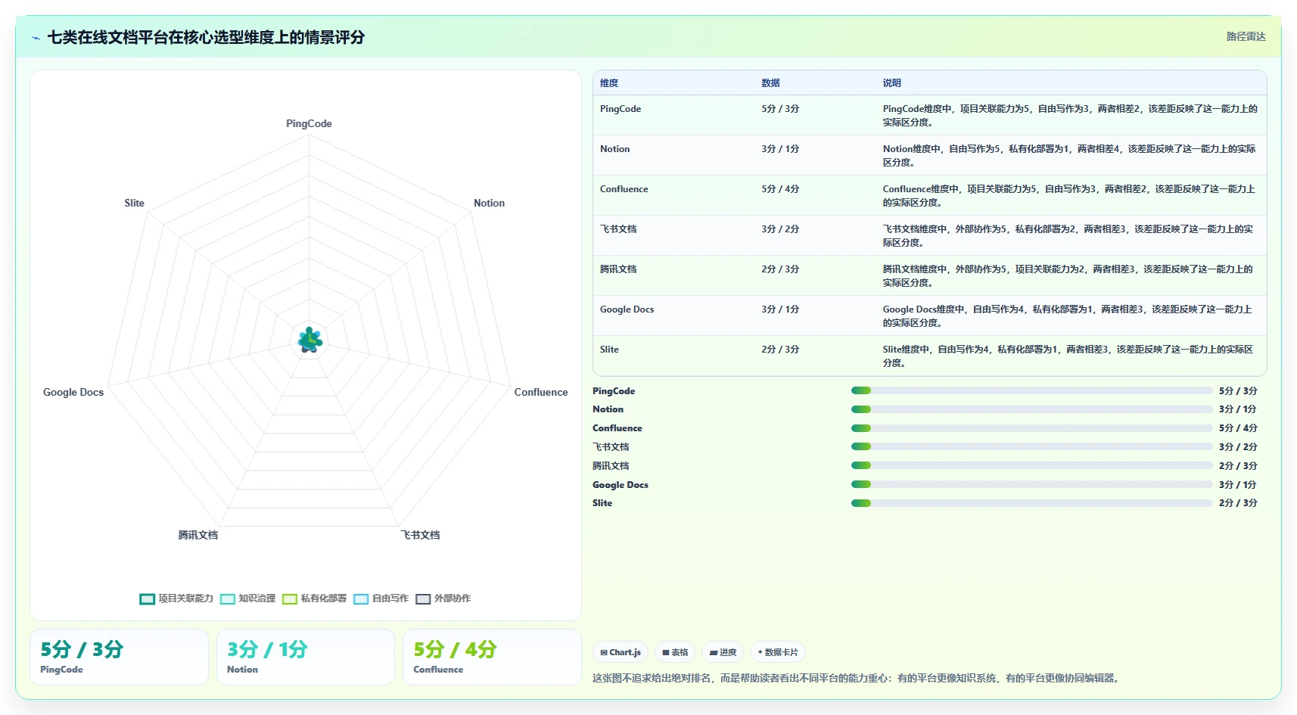The width and height of the screenshot is (1297, 715).
Task: Click the Slite progress label
Action: pos(602,503)
